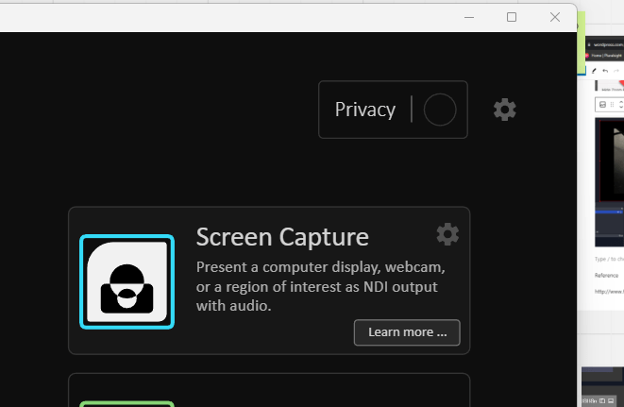Click the Privacy label
The width and height of the screenshot is (624, 407).
click(x=365, y=110)
